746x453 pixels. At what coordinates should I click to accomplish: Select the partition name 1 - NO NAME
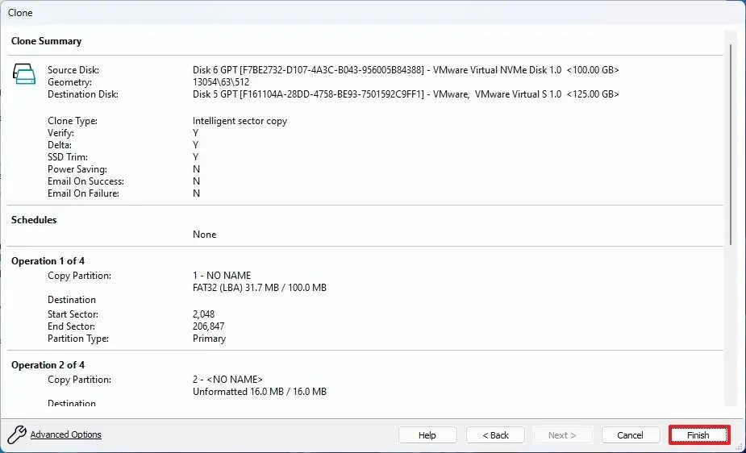[222, 275]
